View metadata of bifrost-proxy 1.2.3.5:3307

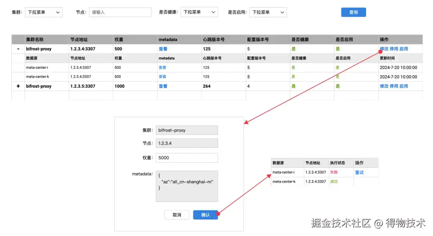click(x=163, y=86)
